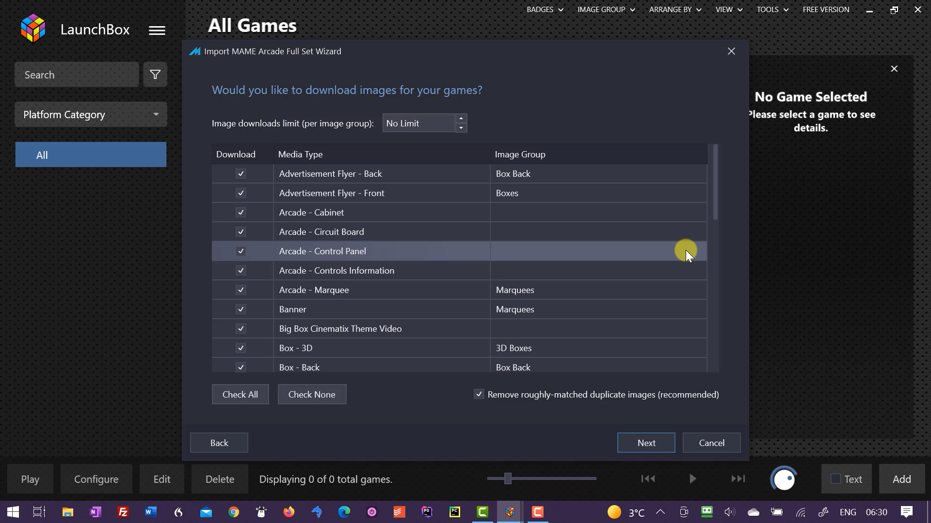Viewport: 931px width, 523px height.
Task: Click the Check None button
Action: click(x=312, y=394)
